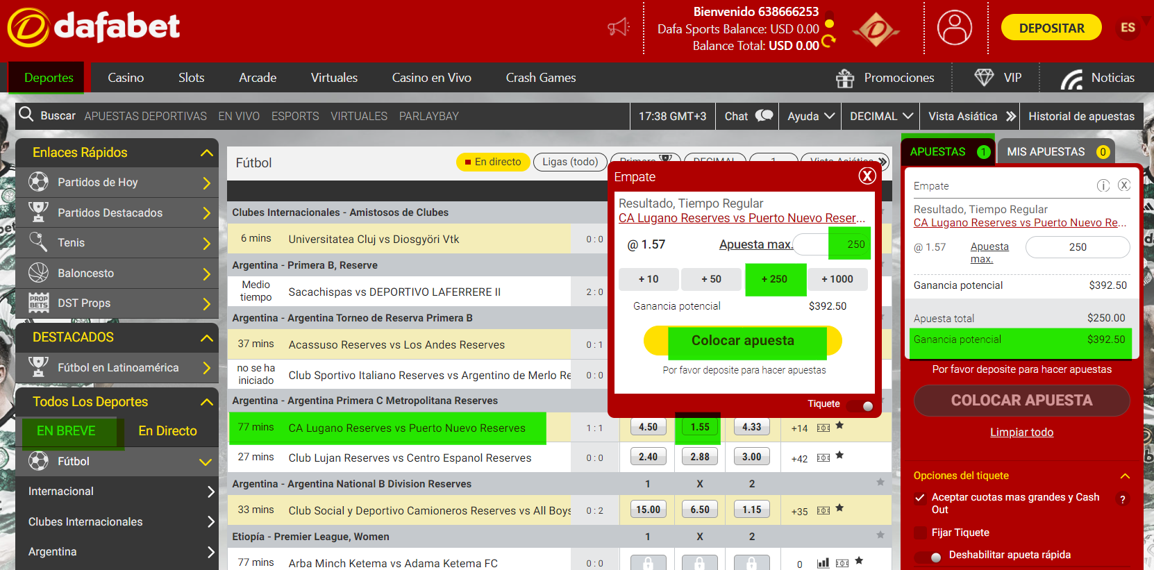
Task: Remove Empate selection from betslip
Action: point(1124,185)
